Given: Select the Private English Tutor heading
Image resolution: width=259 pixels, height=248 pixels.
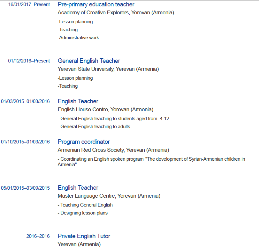Looking at the screenshot, I should click(x=84, y=236).
